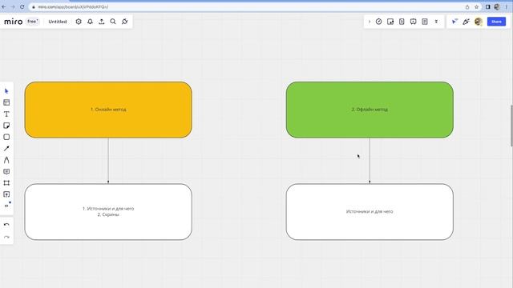The height and width of the screenshot is (288, 513).
Task: Select the orange 'Онлайн метод' shape
Action: click(108, 110)
